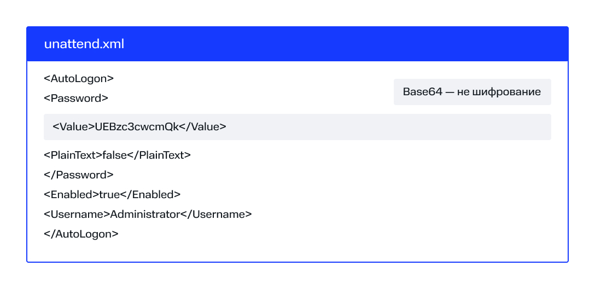Click the unattend.xml header title
595x289 pixels.
pyautogui.click(x=84, y=44)
